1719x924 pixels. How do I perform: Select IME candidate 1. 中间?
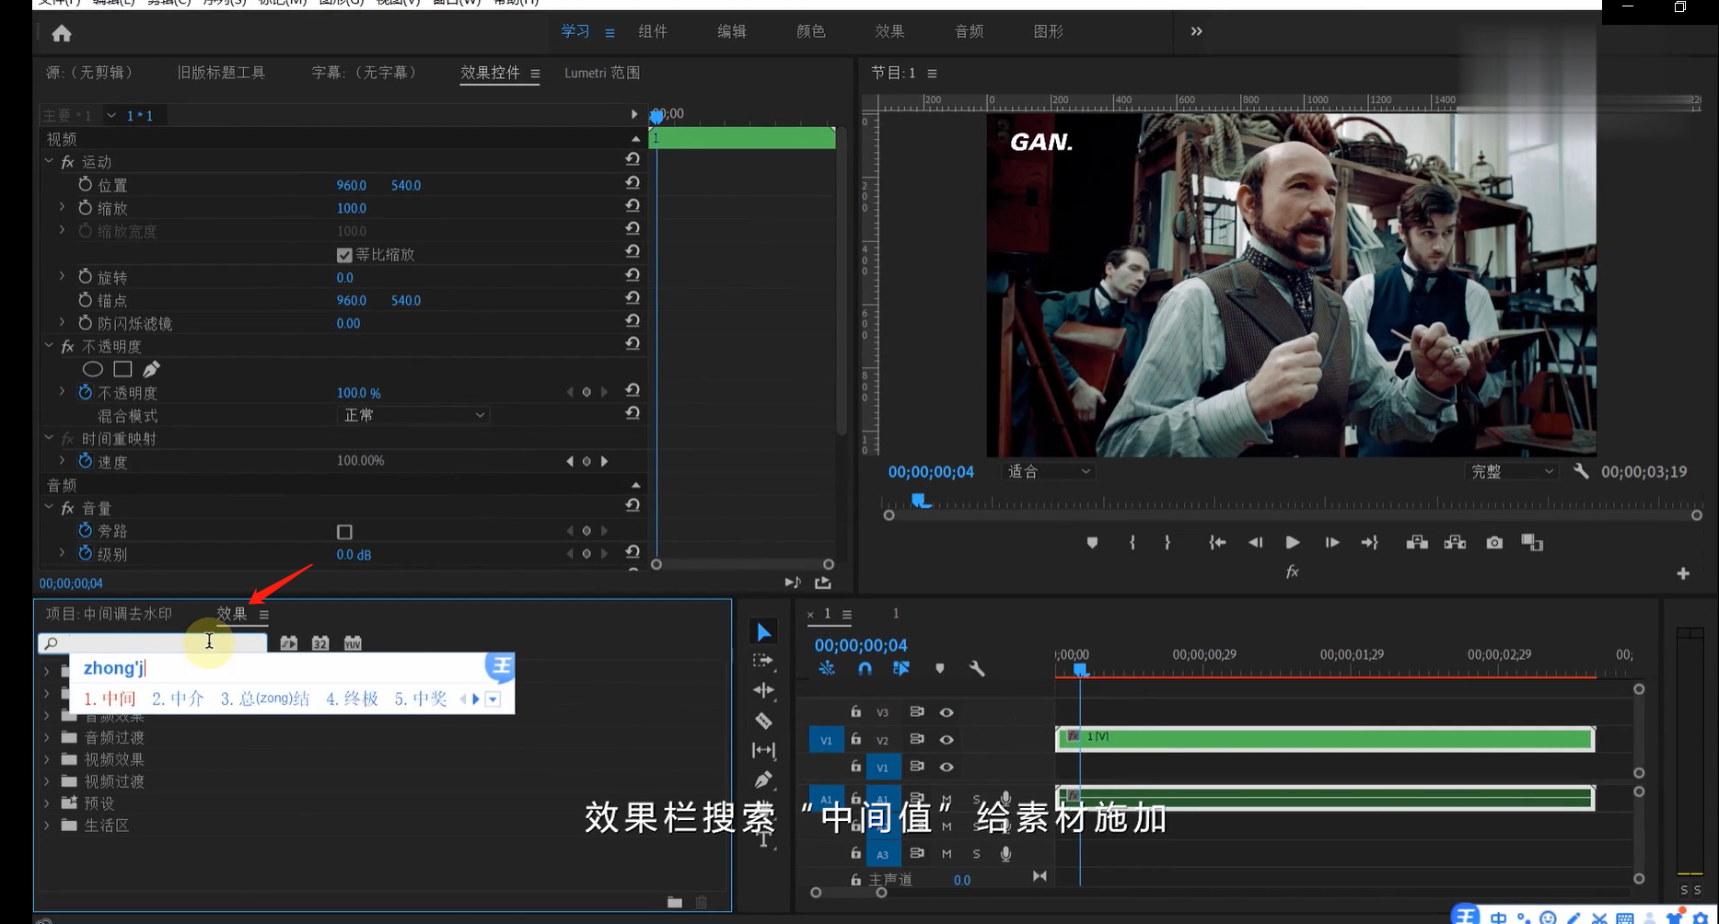point(110,699)
